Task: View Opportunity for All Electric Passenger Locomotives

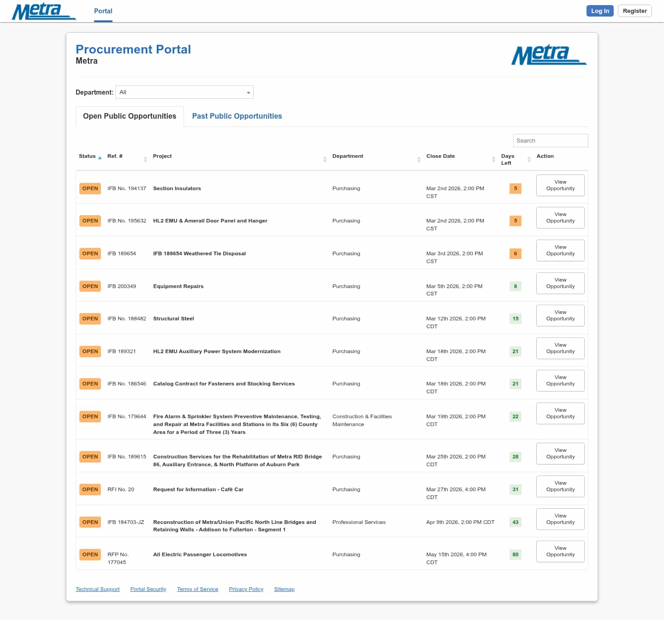Action: [560, 552]
